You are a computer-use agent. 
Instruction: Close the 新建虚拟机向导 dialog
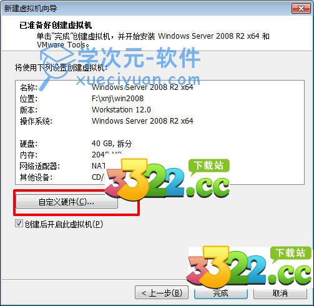(301, 8)
